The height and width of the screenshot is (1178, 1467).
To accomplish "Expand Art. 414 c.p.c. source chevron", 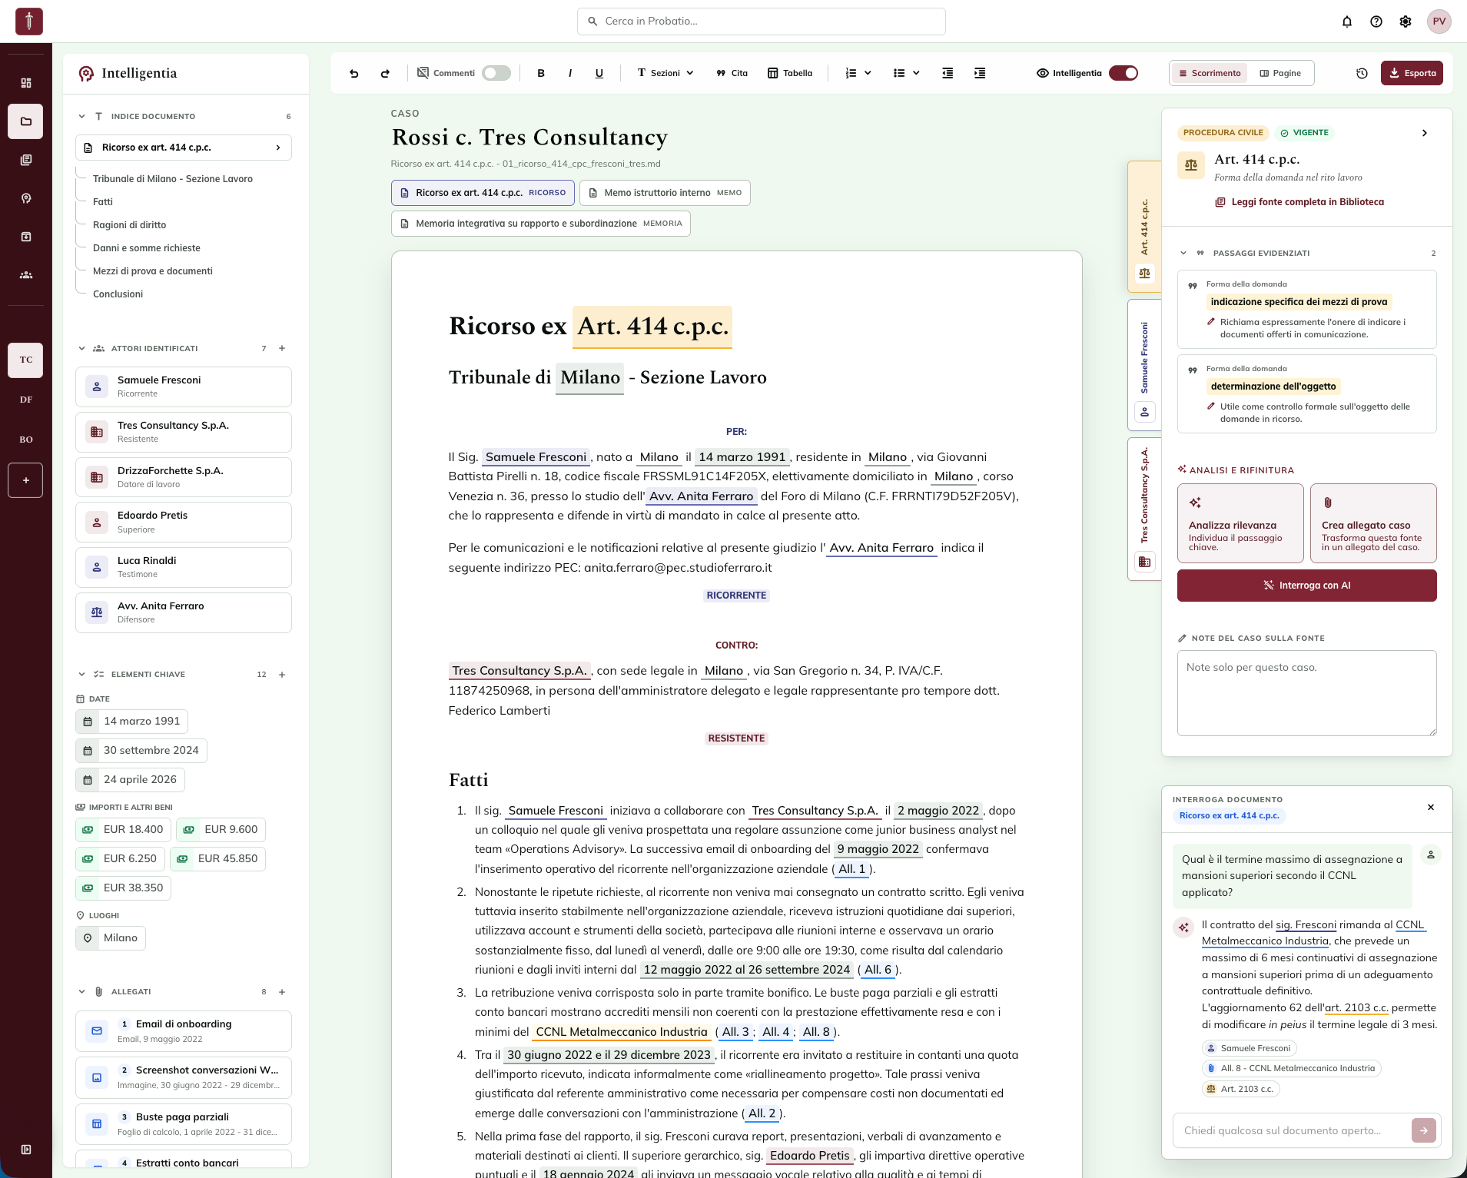I will 1425,133.
